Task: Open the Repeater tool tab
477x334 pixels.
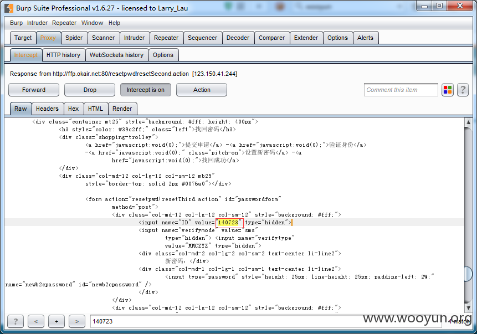Action: [x=166, y=38]
